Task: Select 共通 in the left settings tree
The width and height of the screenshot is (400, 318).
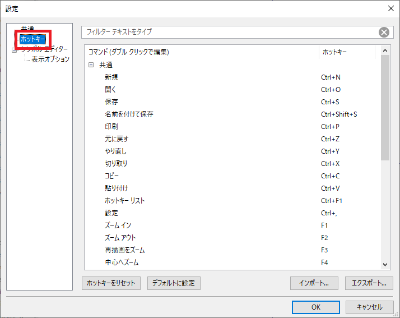Action: click(x=28, y=28)
